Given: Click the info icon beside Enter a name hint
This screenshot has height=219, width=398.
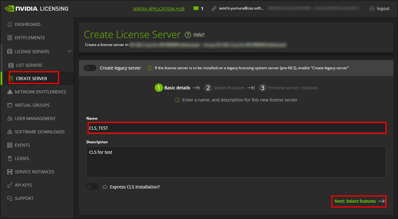Looking at the screenshot, I should pyautogui.click(x=177, y=100).
